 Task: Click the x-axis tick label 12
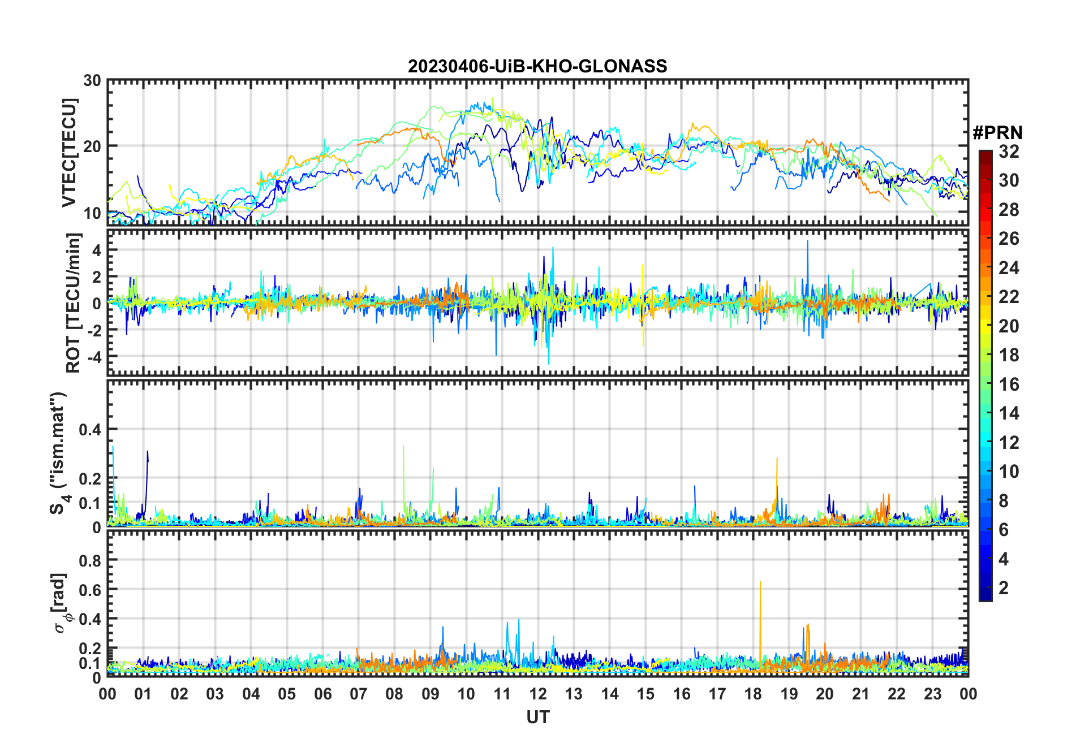(538, 694)
